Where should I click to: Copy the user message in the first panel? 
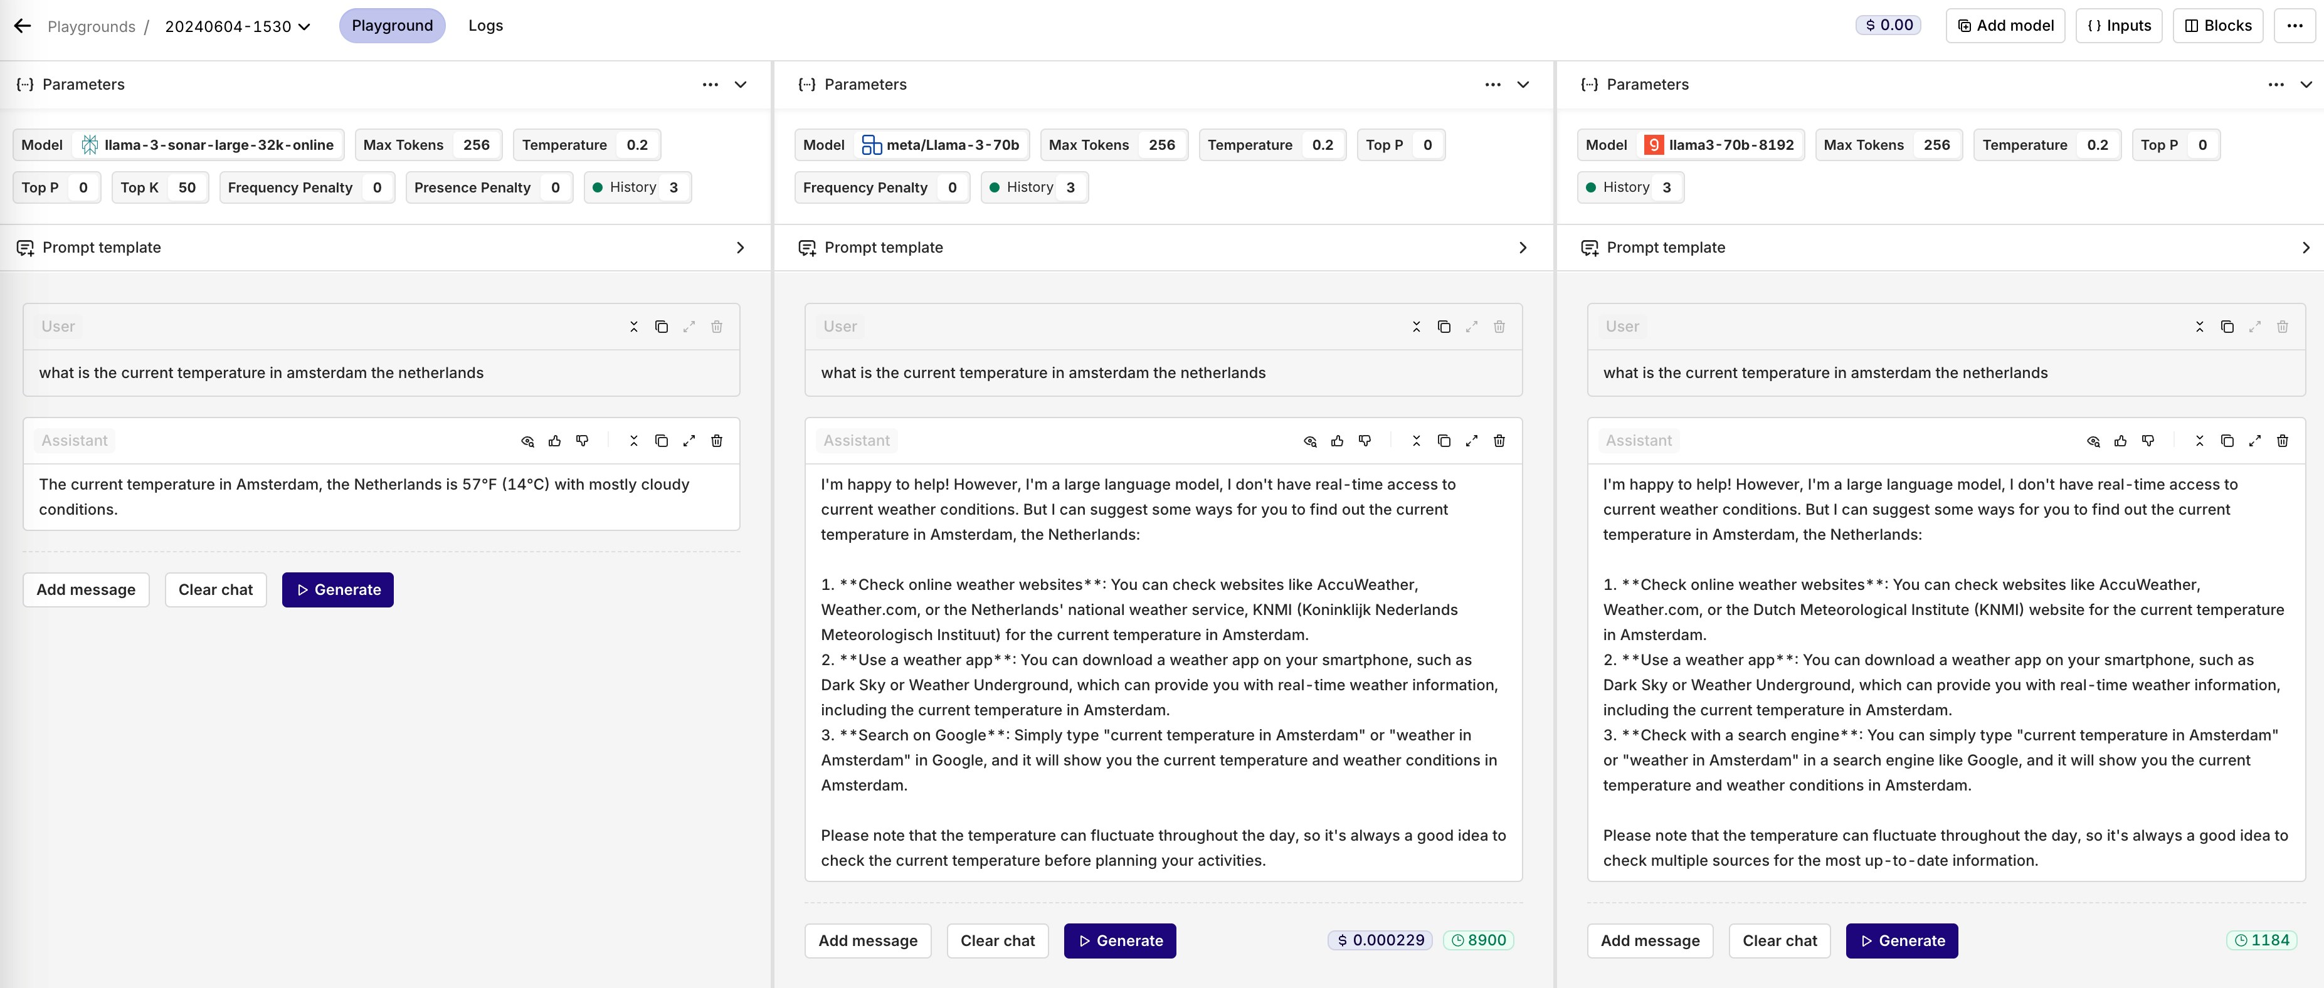click(662, 327)
